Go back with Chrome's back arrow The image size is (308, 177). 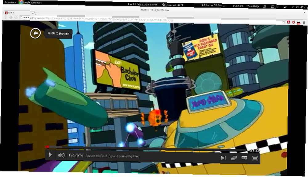[6, 17]
